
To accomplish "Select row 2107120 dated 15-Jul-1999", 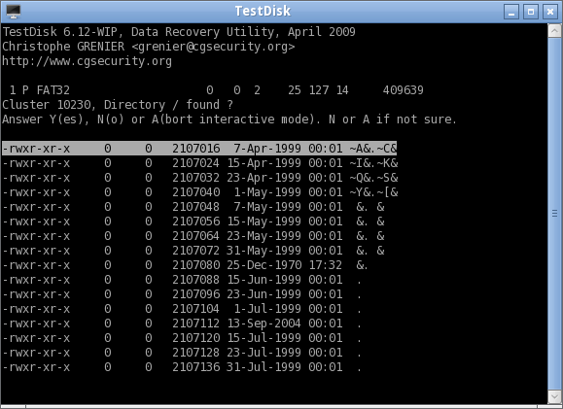I will (182, 338).
